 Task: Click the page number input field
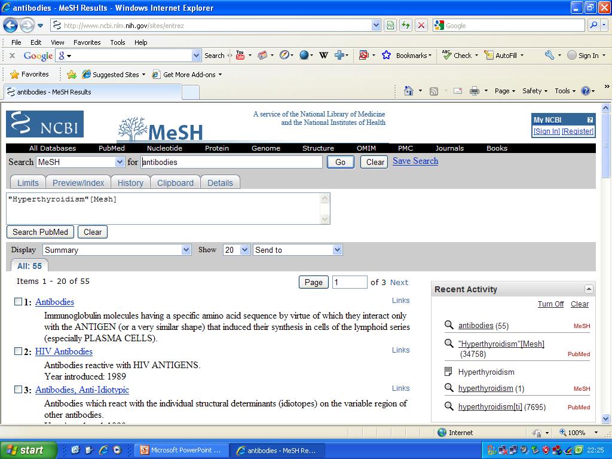[349, 282]
